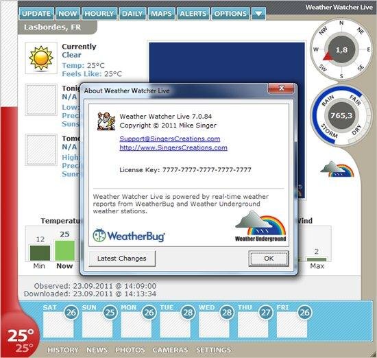Switch to the HOURLY forecast
Viewport: 377px width, 358px height.
pyautogui.click(x=99, y=14)
